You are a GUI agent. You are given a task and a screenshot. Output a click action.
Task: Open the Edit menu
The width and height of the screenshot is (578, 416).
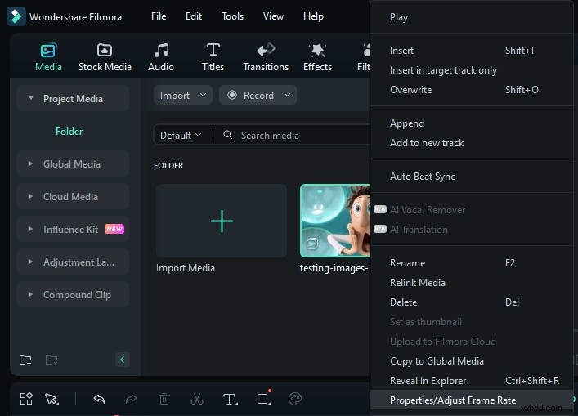point(194,16)
